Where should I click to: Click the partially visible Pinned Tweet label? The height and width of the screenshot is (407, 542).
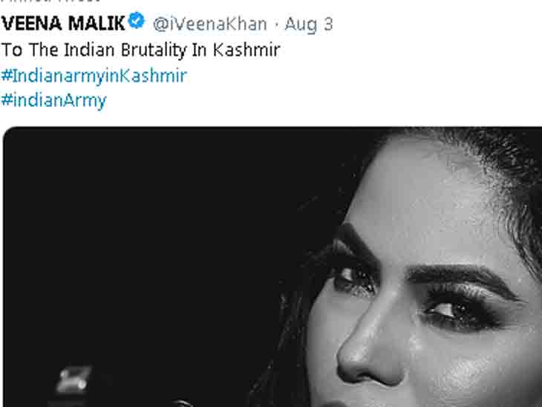coord(50,1)
